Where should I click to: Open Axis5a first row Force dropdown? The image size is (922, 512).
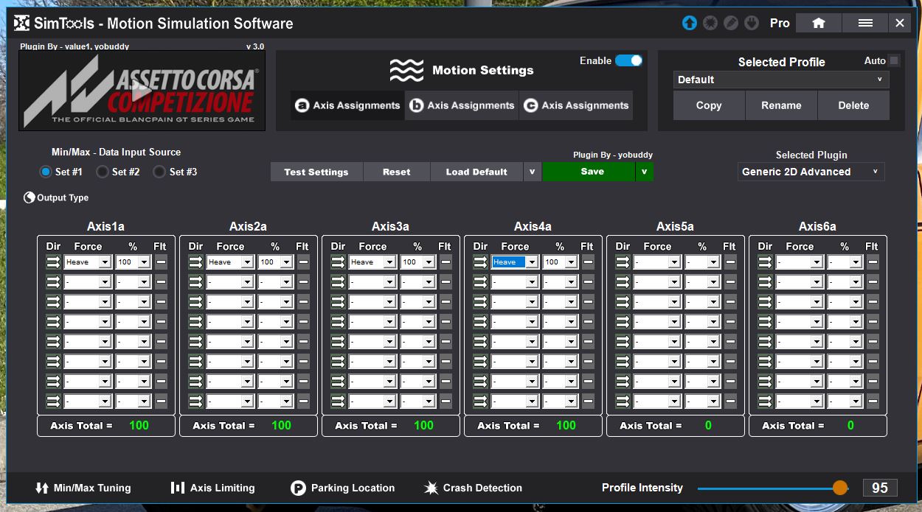pos(657,262)
